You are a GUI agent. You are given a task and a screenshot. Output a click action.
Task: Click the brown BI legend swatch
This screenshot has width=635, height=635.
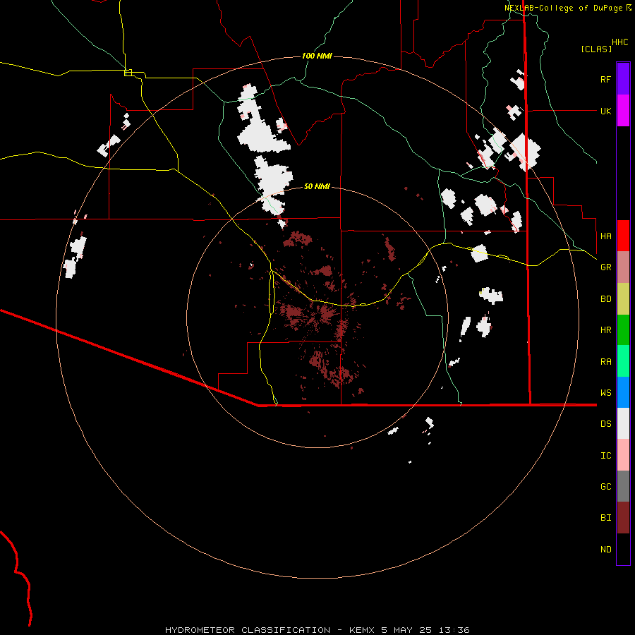(623, 518)
